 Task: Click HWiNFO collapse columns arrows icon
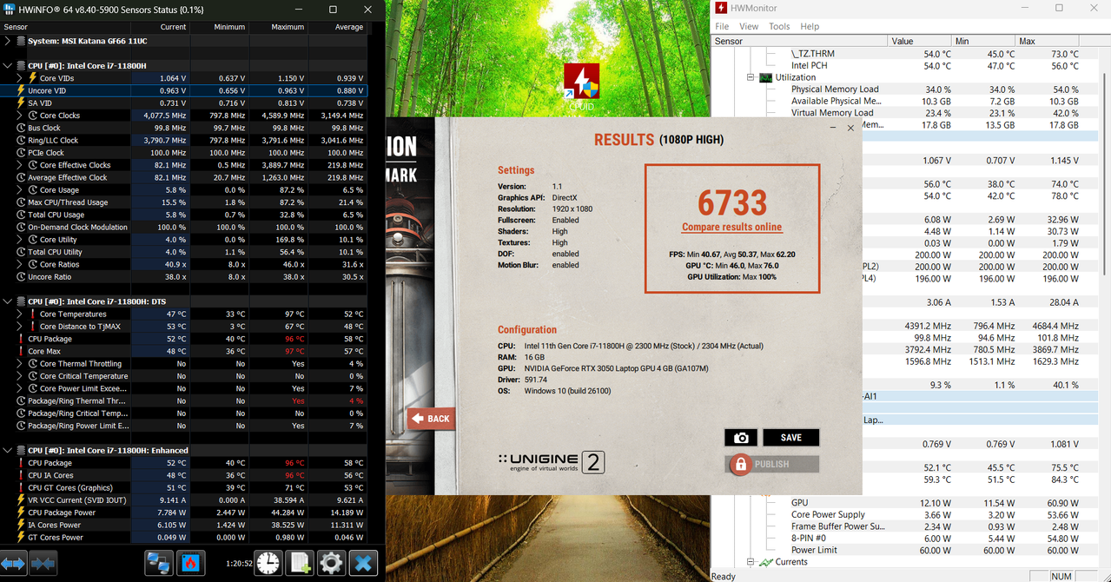43,563
